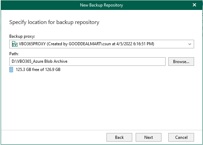Click the footer separator line above buttons
203x145 pixels.
(x=102, y=130)
